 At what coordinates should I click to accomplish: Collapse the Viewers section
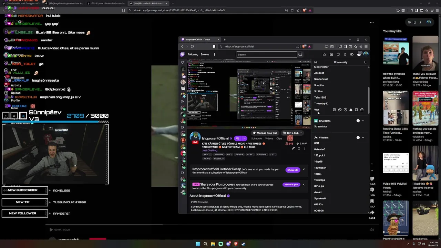(x=363, y=138)
